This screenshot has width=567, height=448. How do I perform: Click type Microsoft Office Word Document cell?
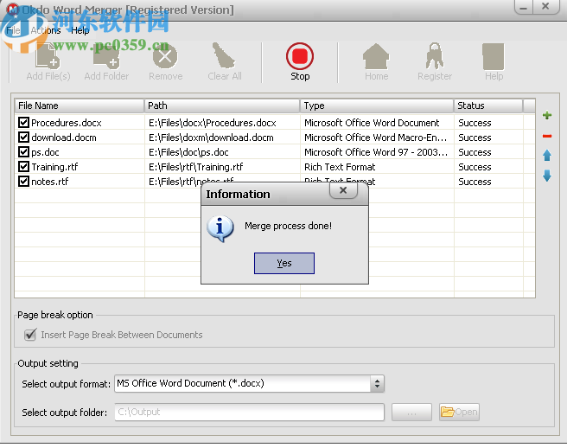tap(372, 123)
